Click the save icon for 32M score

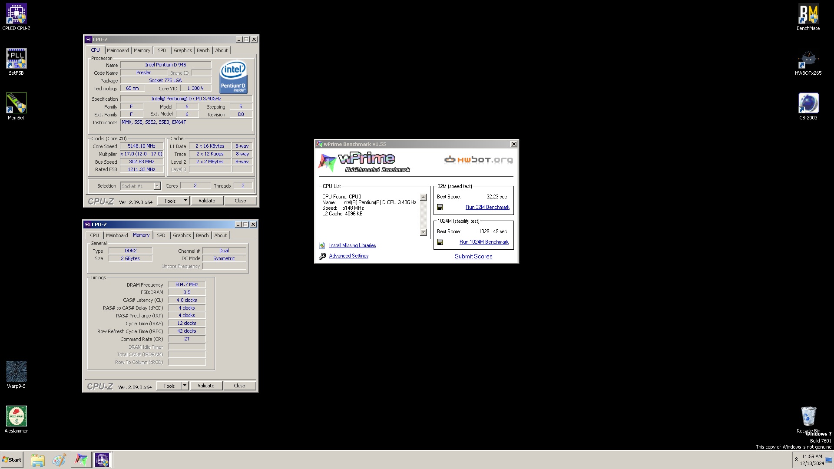[440, 208]
